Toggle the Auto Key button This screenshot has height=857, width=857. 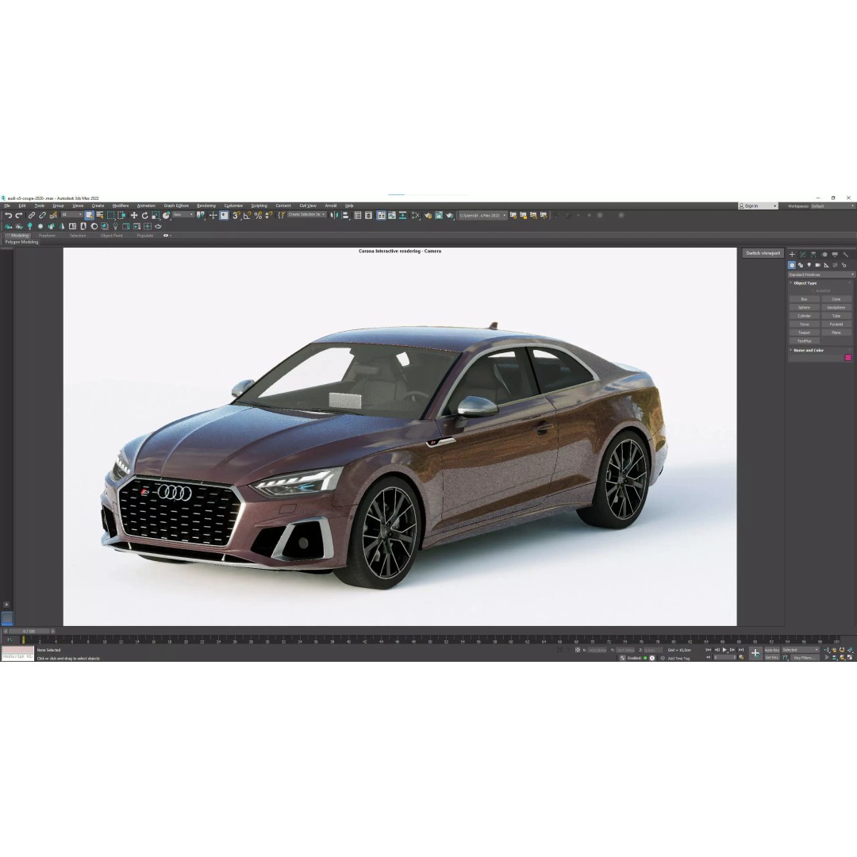(x=772, y=650)
